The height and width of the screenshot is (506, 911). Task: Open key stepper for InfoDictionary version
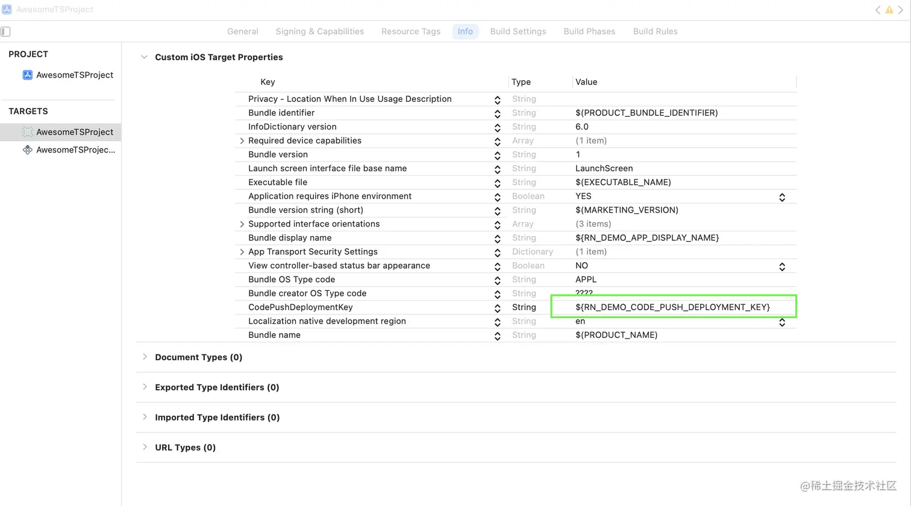tap(497, 128)
